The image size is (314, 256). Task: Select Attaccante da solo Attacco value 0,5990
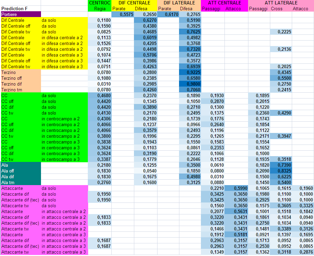[236, 188]
